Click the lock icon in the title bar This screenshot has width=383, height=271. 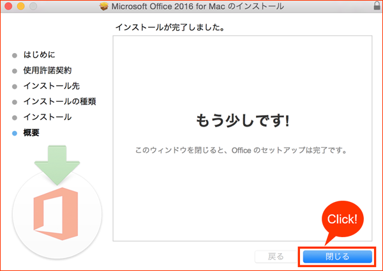click(x=377, y=6)
